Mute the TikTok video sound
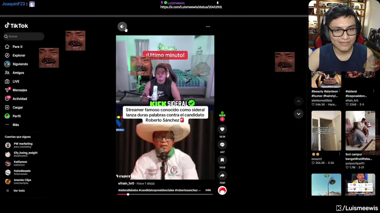 [122, 27]
